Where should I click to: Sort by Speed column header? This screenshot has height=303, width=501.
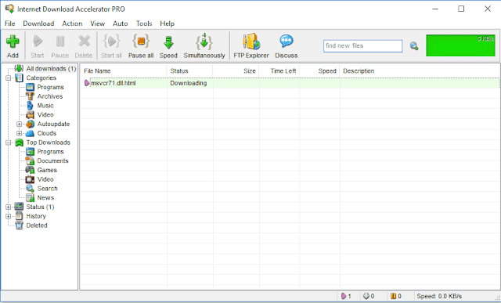[319, 71]
